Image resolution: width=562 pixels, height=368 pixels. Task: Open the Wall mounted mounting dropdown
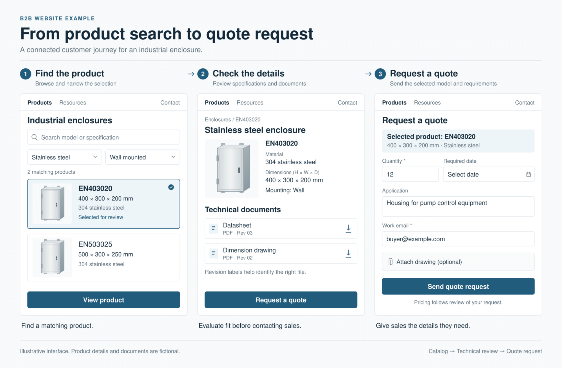pos(143,157)
